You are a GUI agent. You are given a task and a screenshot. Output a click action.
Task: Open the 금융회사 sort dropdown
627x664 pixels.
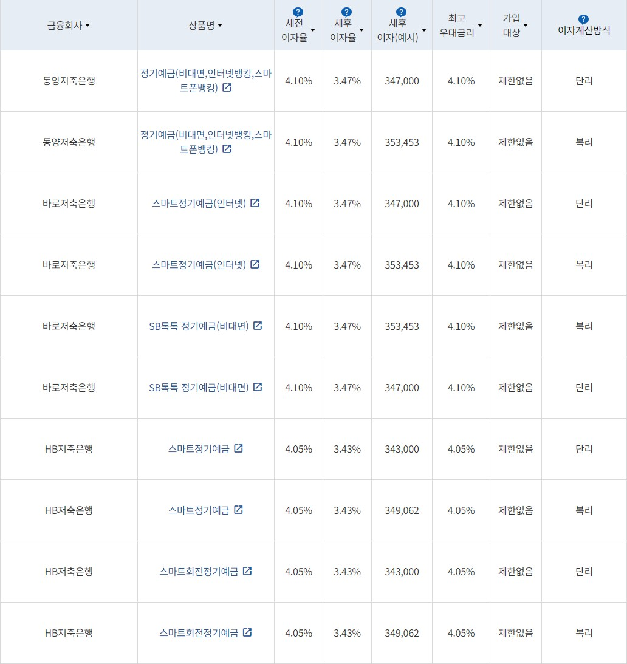[87, 25]
